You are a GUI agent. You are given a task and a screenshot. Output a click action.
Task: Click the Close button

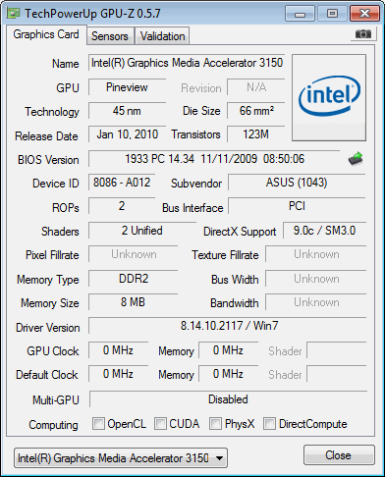[339, 455]
